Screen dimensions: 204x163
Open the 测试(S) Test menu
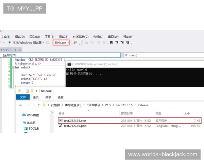64,37
